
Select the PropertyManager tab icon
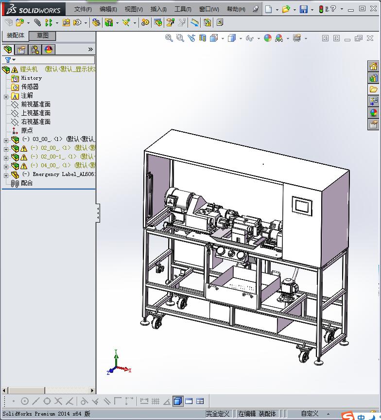pyautogui.click(x=21, y=50)
